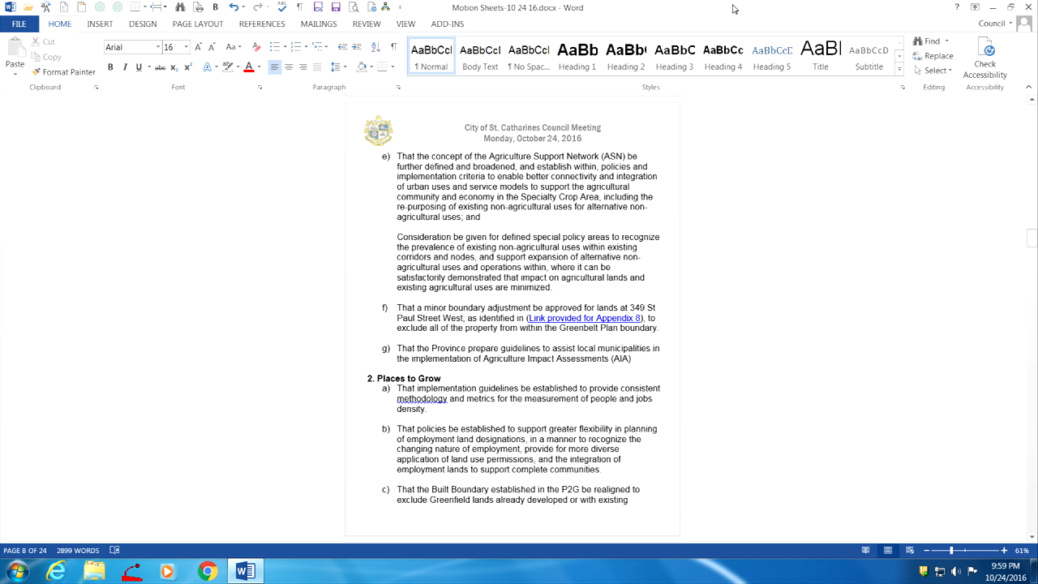Click the vertical scrollbar thumb
1038x584 pixels.
click(1032, 238)
